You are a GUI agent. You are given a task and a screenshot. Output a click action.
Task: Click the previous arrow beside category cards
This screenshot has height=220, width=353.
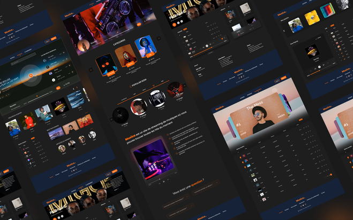91,70
